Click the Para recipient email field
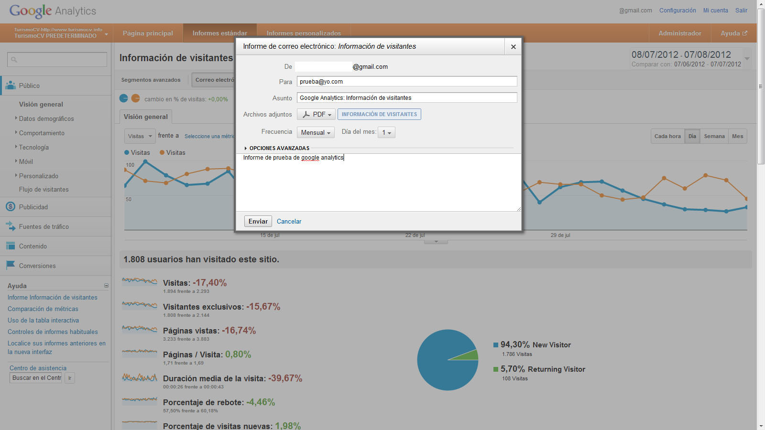The width and height of the screenshot is (765, 430). [407, 81]
